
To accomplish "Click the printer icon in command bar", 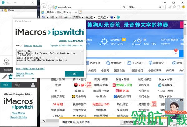I will coord(66,17).
